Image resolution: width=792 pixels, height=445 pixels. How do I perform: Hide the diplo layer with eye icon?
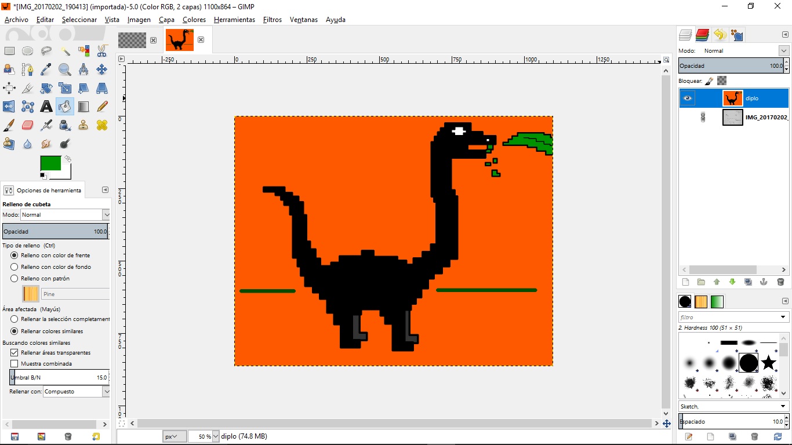point(688,99)
